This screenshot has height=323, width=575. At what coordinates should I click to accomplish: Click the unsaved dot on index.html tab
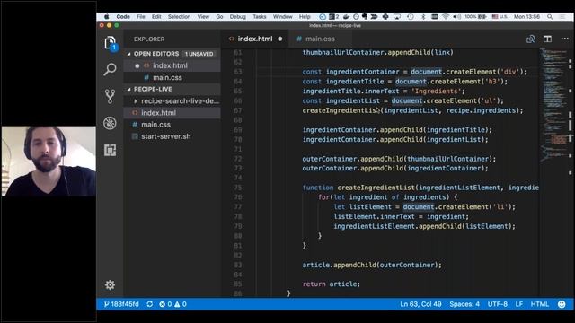coord(280,39)
